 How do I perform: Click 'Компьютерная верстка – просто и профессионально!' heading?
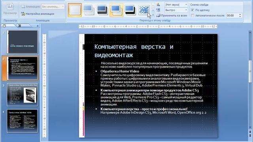tap(144, 109)
